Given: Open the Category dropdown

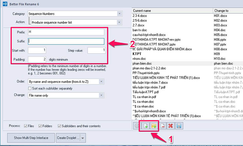Looking at the screenshot, I should [x=120, y=14].
